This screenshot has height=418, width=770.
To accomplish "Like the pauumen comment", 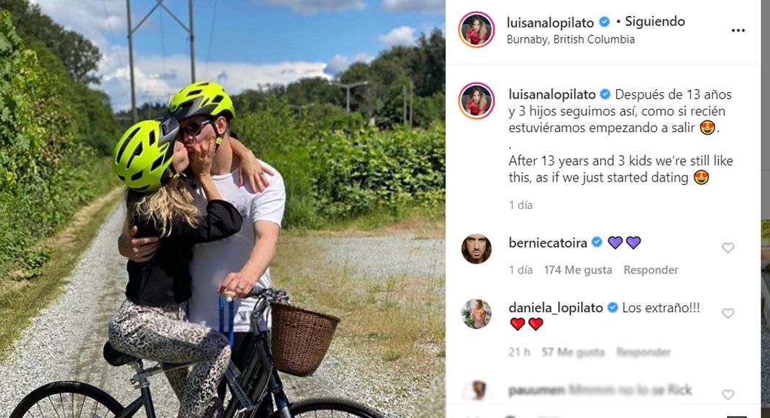I will click(728, 395).
